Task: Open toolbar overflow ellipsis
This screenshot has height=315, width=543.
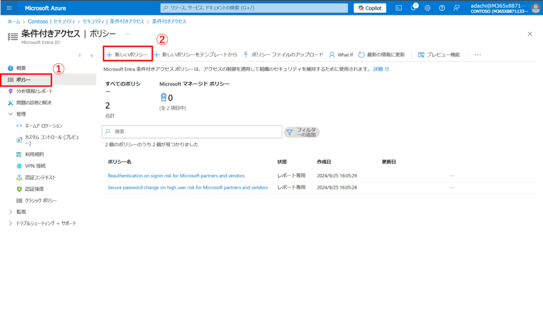Action: (x=478, y=55)
